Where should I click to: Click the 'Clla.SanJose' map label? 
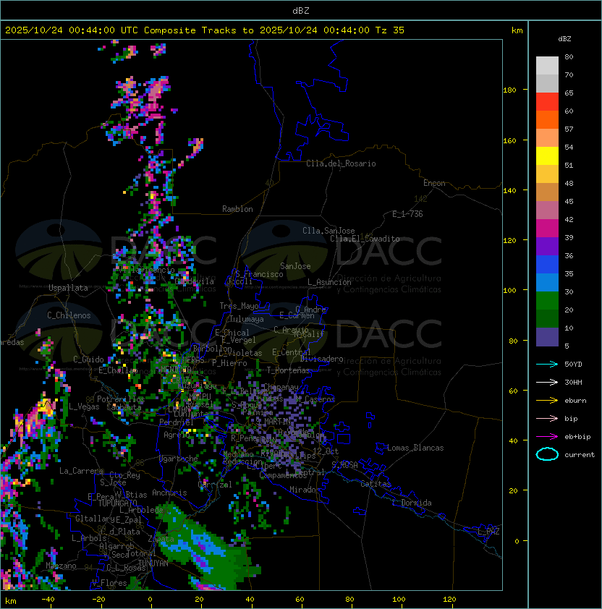point(328,231)
